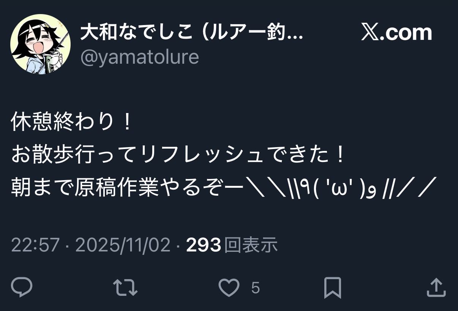
Task: Click the @yamatolure handle
Action: [139, 57]
